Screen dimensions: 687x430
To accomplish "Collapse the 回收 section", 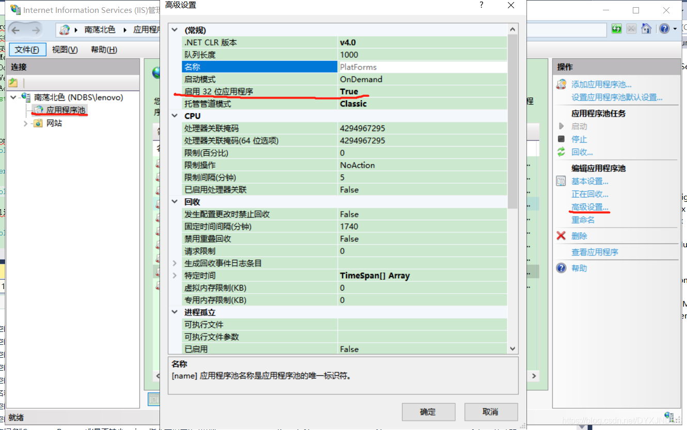I will pyautogui.click(x=174, y=202).
